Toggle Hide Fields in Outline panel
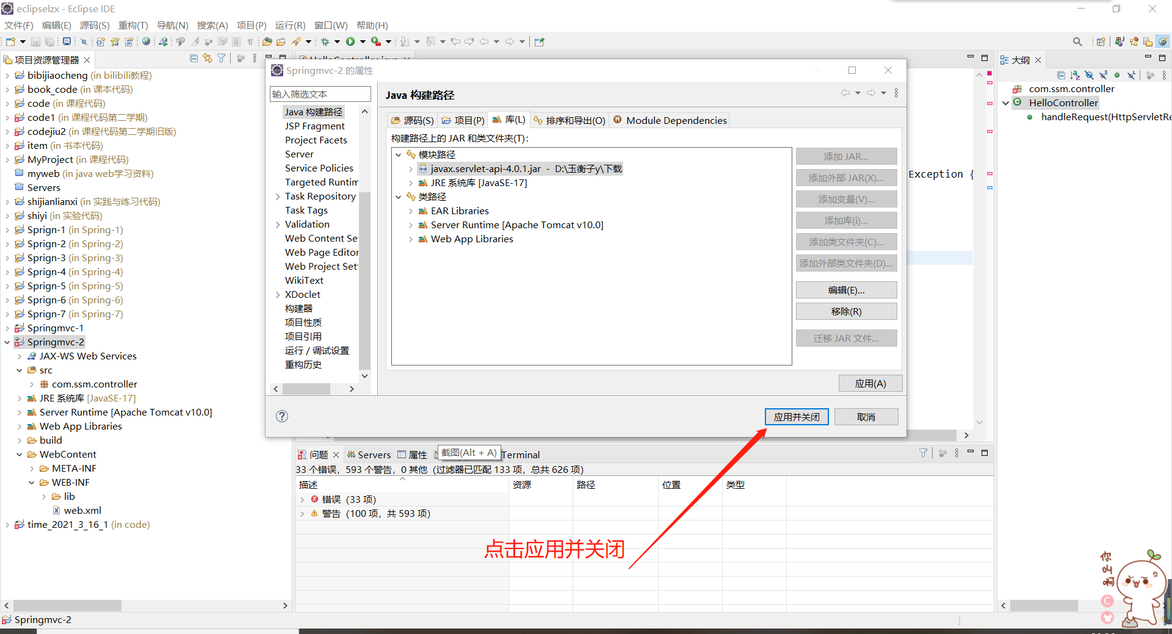The width and height of the screenshot is (1172, 634). [1090, 76]
